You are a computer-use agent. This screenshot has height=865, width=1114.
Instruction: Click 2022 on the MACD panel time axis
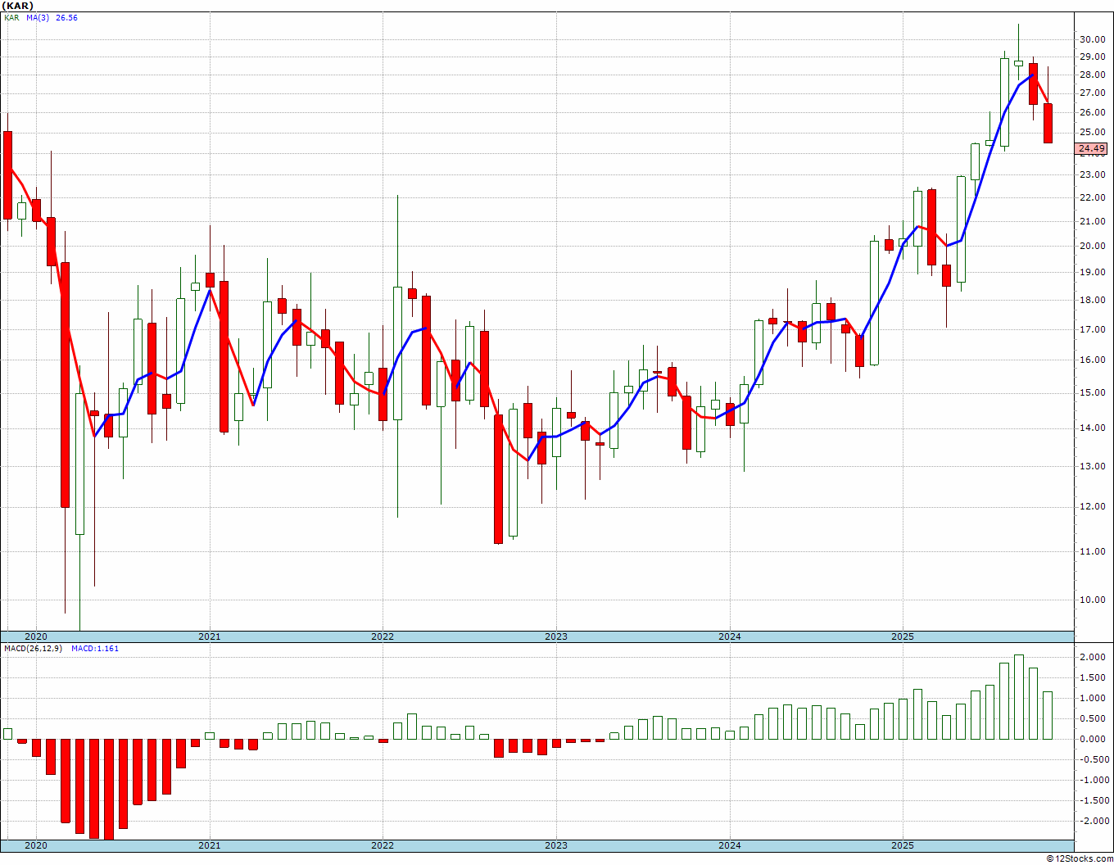pyautogui.click(x=383, y=845)
